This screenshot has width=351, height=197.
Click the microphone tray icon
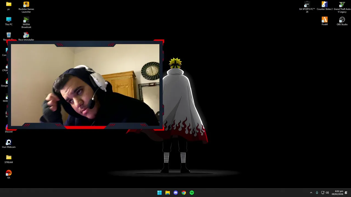(x=317, y=193)
